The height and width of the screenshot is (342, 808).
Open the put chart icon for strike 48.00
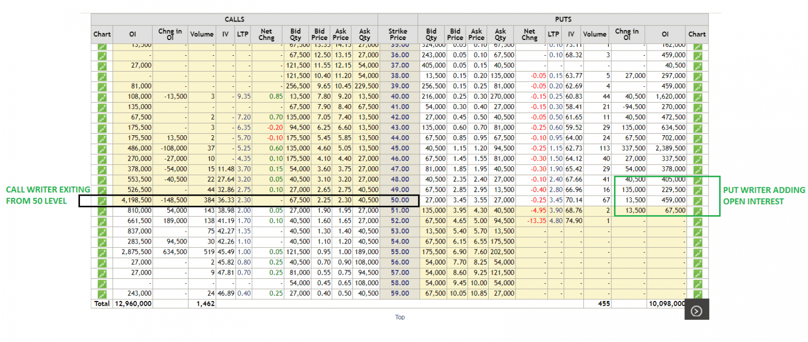697,179
